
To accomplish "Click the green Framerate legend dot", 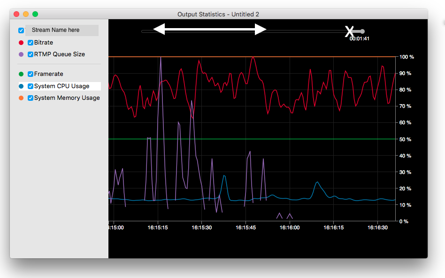I will point(20,74).
